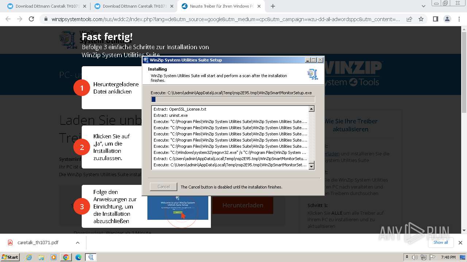Minimize the WinZip setup window
Screen dimensions: 467x262
pyautogui.click(x=308, y=60)
